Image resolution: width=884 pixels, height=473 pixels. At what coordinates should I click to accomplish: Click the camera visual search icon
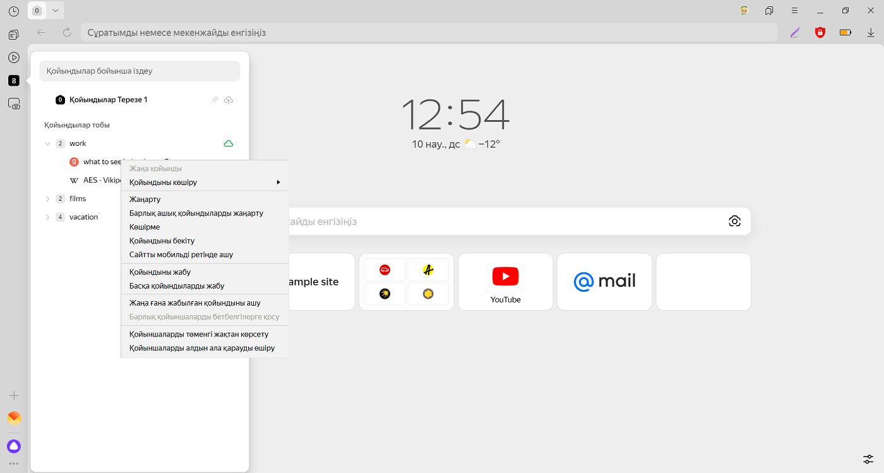click(734, 221)
